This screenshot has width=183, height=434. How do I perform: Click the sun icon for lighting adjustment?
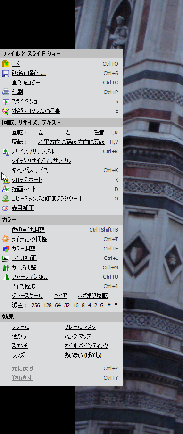pyautogui.click(x=6, y=239)
